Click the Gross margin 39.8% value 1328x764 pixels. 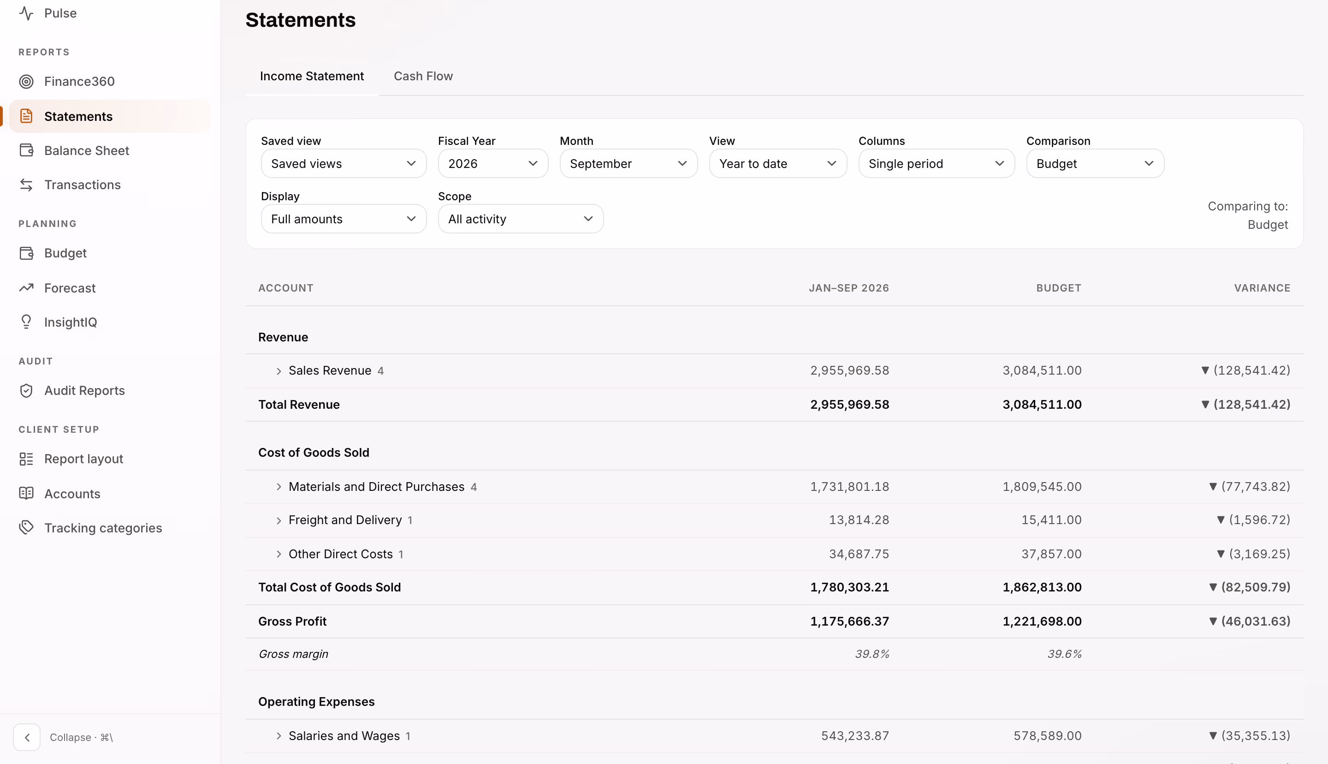[x=872, y=654]
